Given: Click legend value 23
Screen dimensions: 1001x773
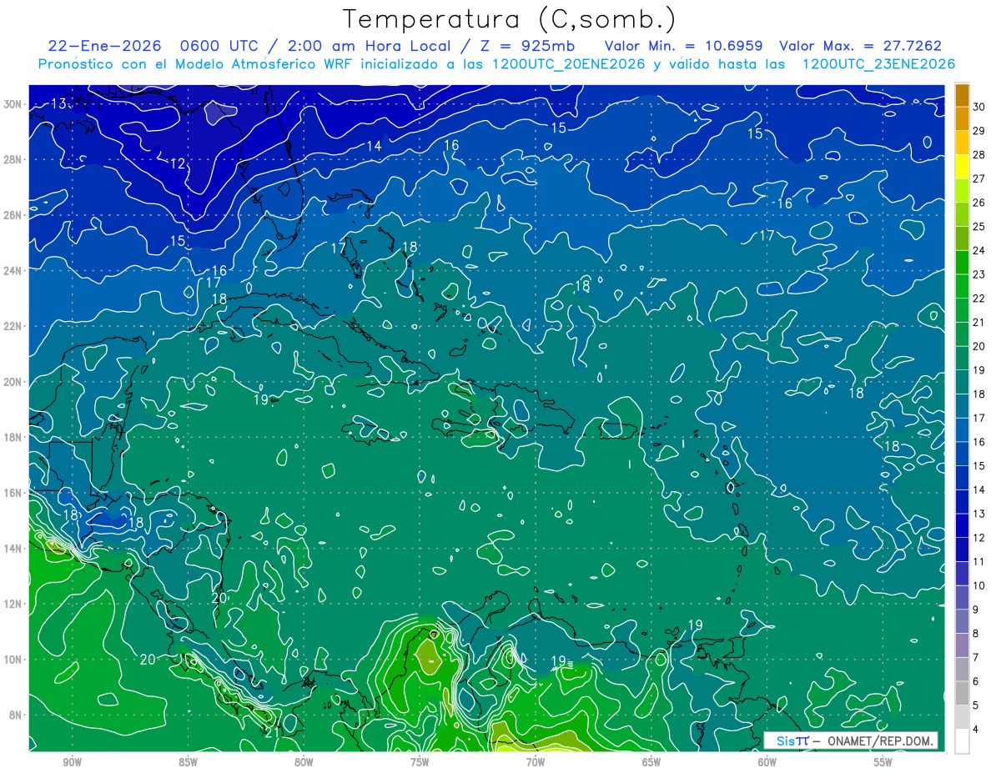Looking at the screenshot, I should (x=979, y=274).
